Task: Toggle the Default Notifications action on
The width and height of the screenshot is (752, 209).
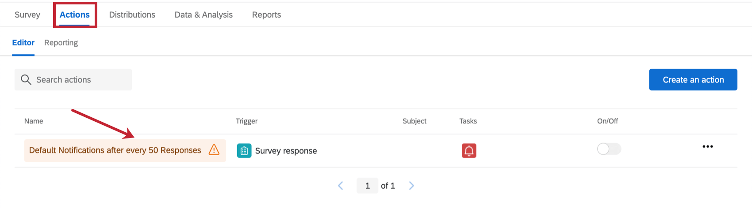Action: click(609, 149)
